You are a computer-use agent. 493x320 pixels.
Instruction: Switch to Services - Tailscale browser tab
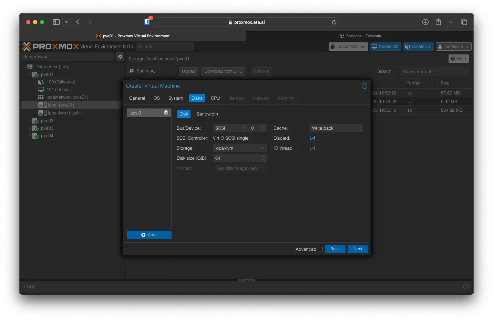pyautogui.click(x=360, y=36)
